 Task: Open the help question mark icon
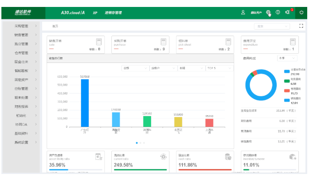pos(278,12)
